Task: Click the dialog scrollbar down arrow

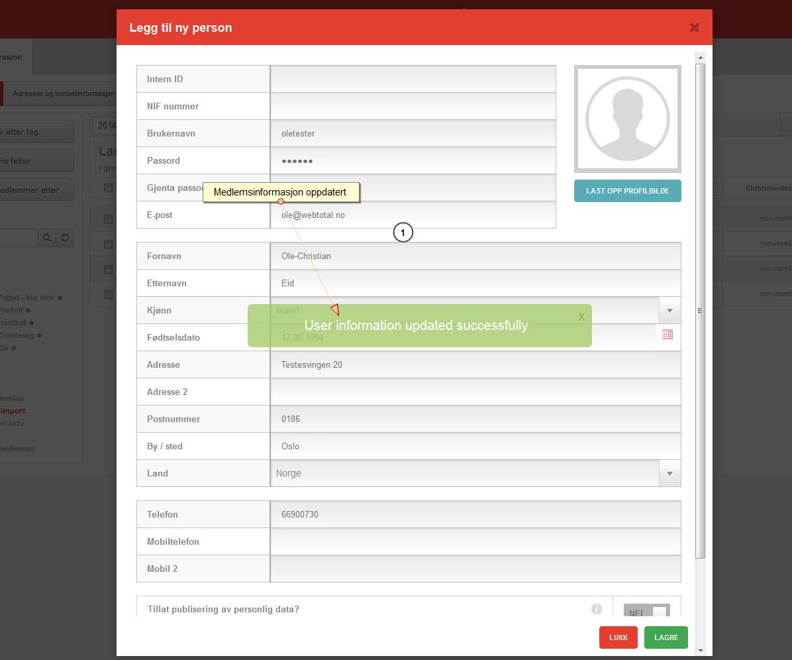Action: click(x=700, y=651)
